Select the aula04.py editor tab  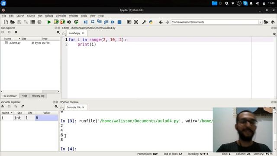(x=74, y=33)
